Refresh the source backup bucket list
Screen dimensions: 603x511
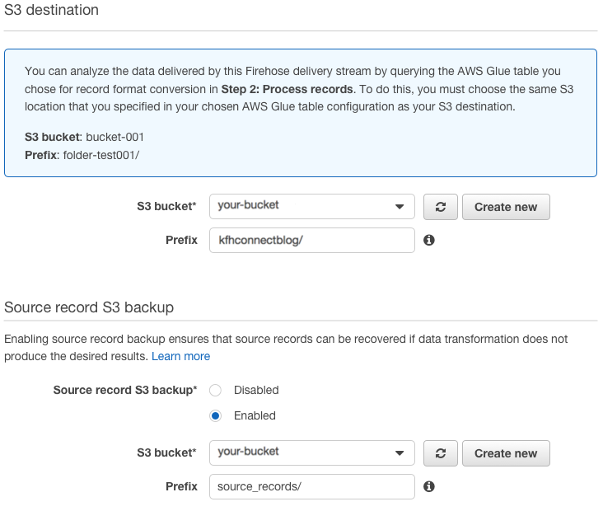pyautogui.click(x=441, y=453)
